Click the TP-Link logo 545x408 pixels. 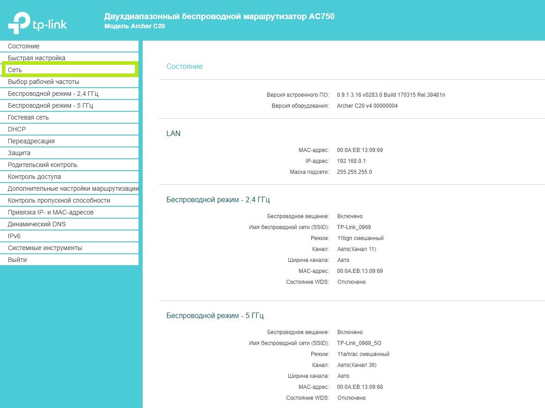(x=37, y=23)
